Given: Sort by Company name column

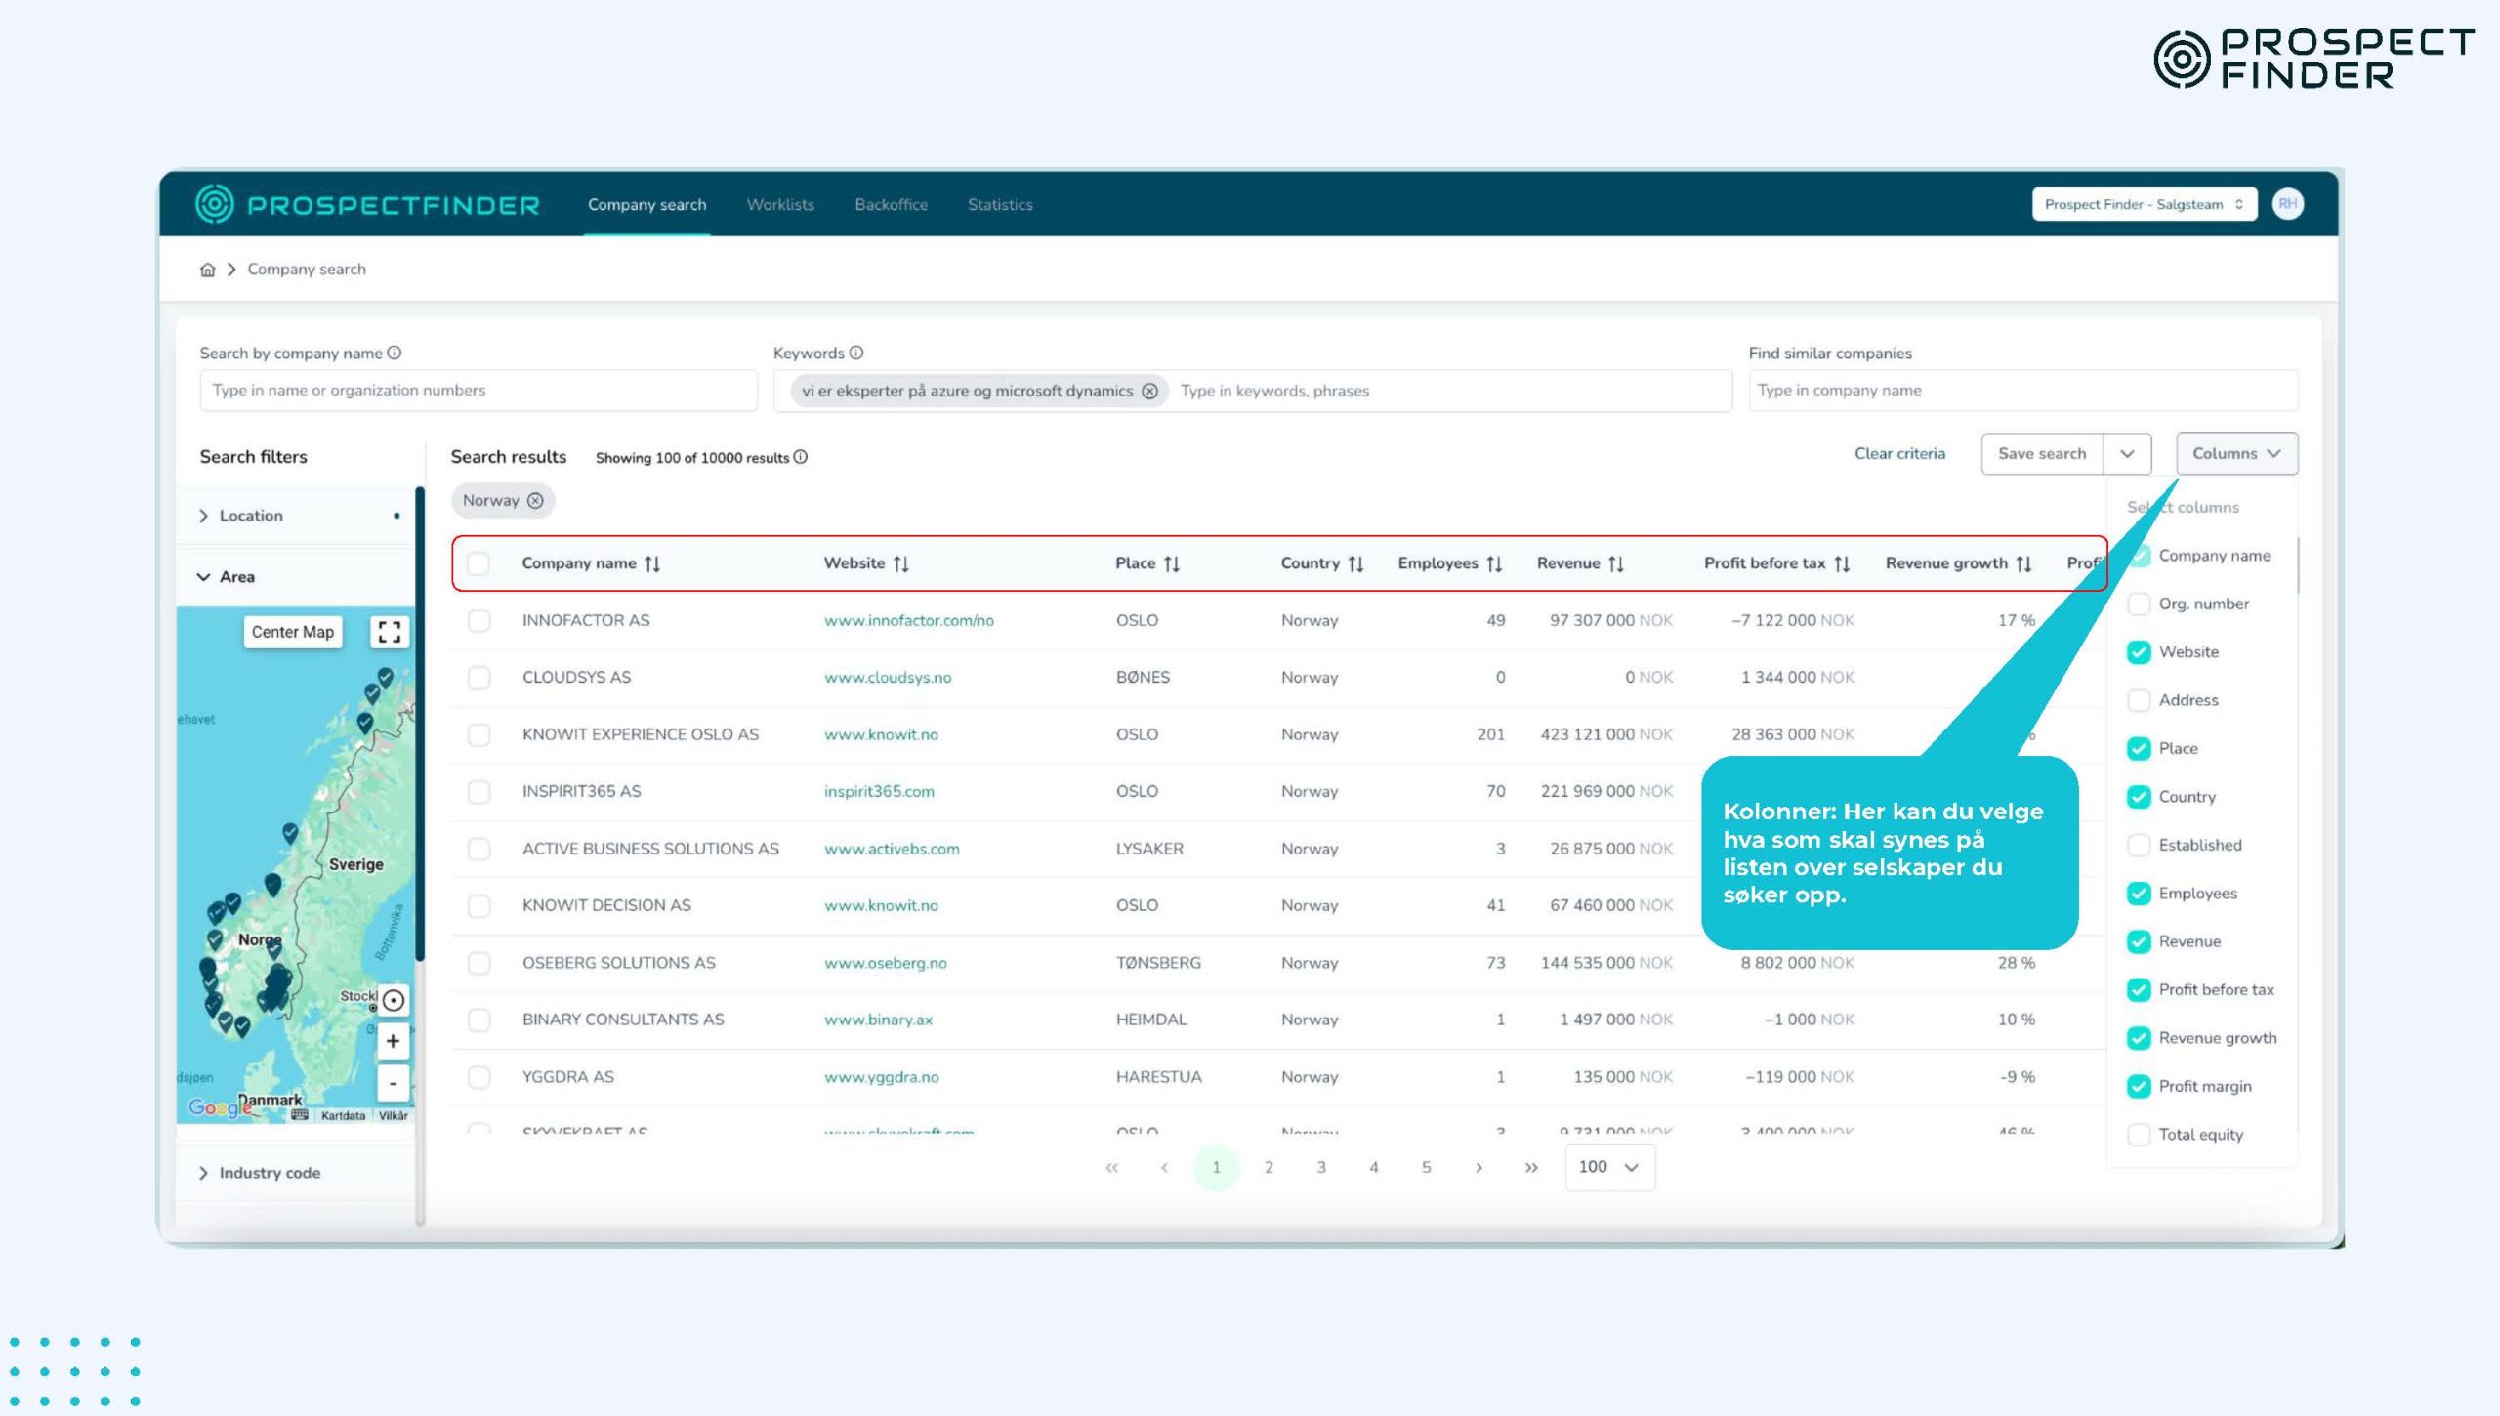Looking at the screenshot, I should 652,563.
